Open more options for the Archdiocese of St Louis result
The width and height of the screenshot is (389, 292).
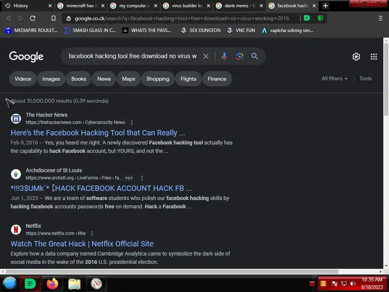click(142, 178)
